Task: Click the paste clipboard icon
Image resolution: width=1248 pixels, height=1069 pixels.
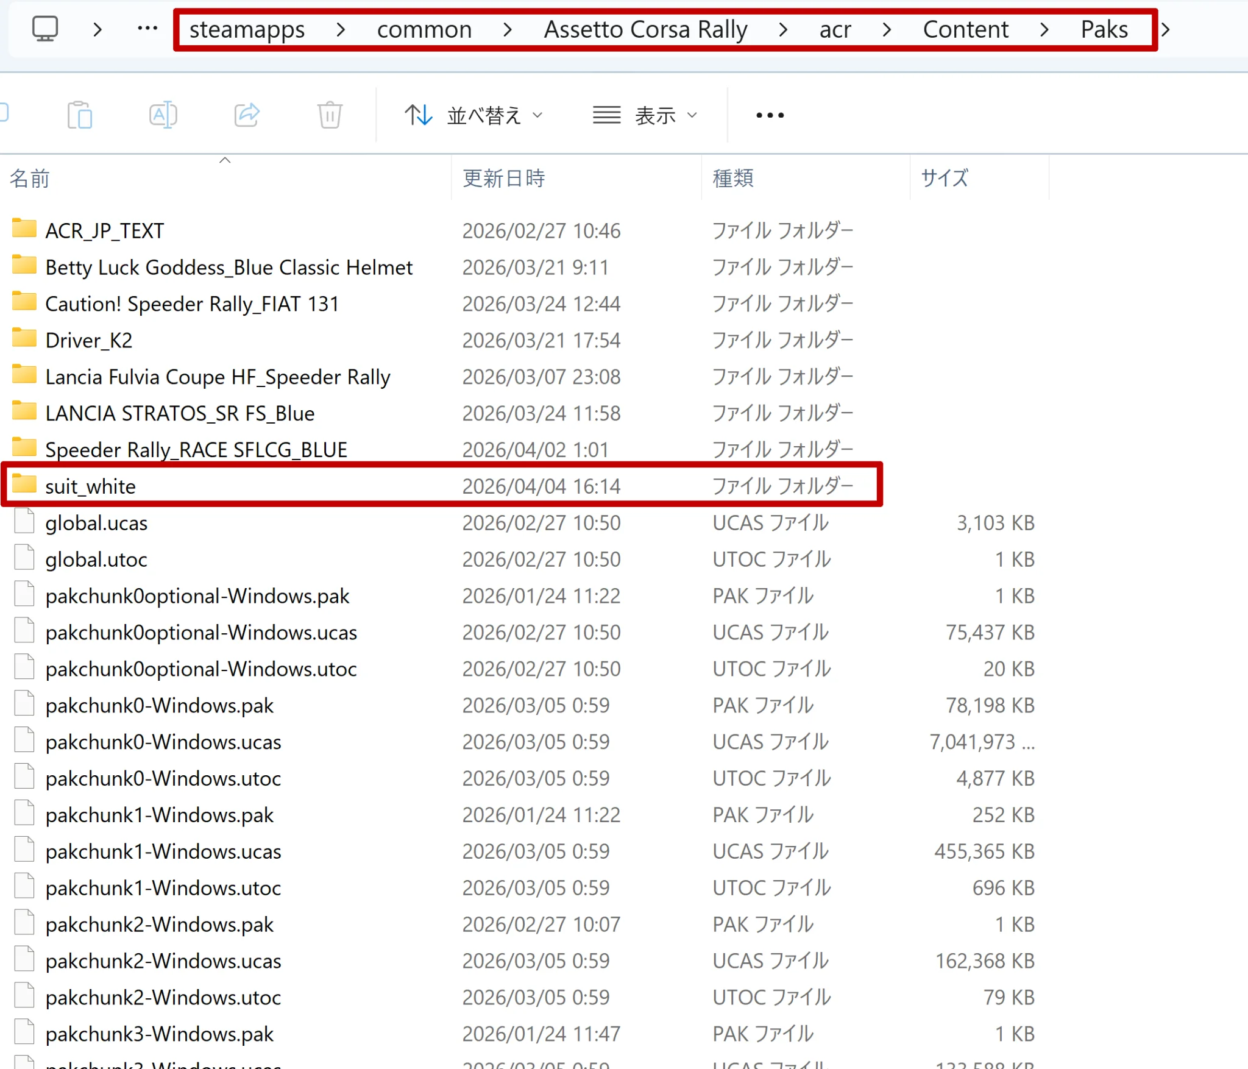Action: 80,115
